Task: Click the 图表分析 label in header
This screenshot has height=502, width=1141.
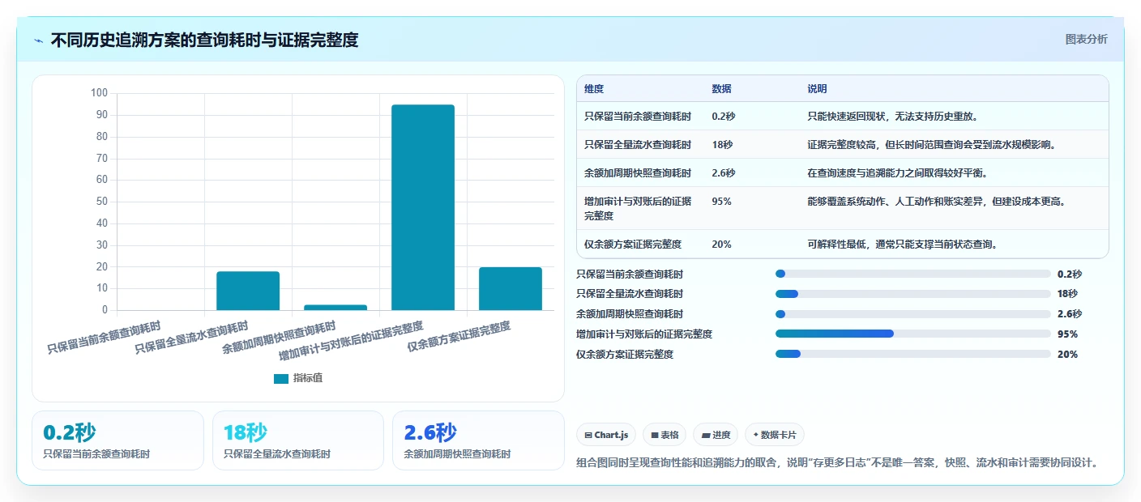Action: [1086, 40]
